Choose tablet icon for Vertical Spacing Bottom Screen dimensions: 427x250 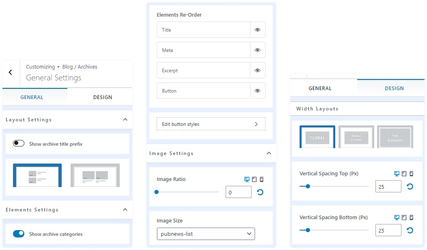[x=404, y=218]
